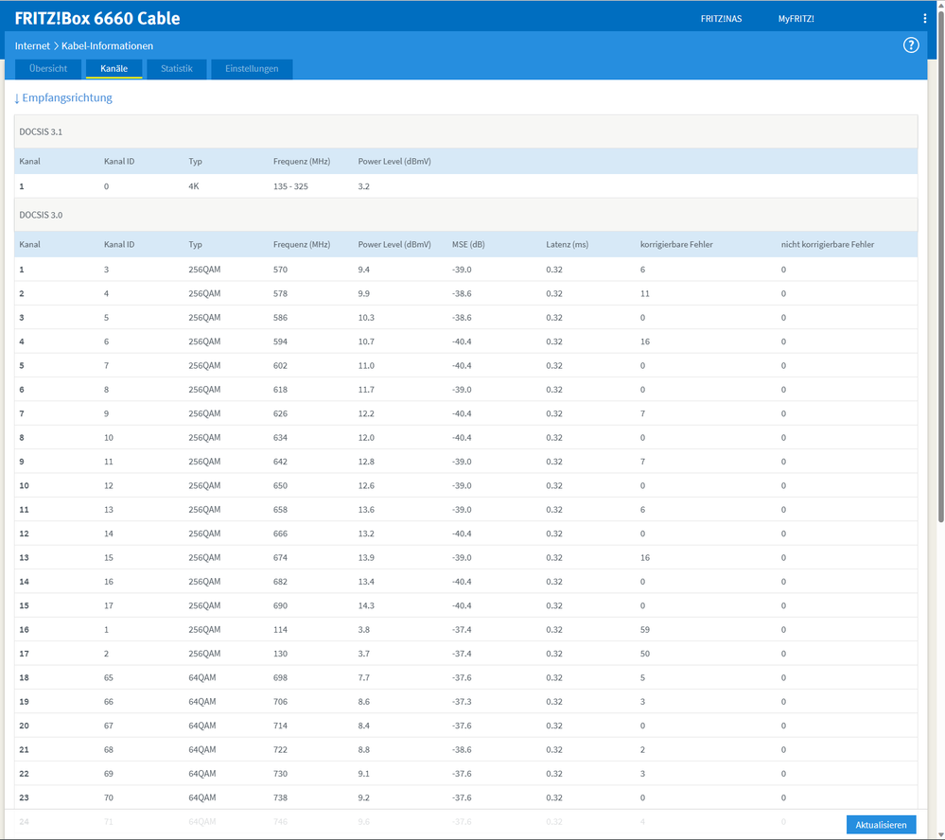
Task: Click the MSE (dB) column header
Action: [x=468, y=245]
